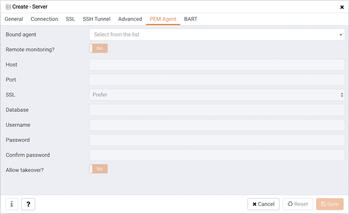The height and width of the screenshot is (214, 349).
Task: Click into the Host field
Action: 217,65
